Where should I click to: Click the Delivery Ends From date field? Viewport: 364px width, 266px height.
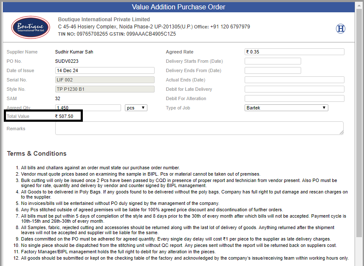point(273,70)
